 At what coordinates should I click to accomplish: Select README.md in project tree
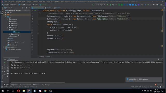[x=12, y=45]
